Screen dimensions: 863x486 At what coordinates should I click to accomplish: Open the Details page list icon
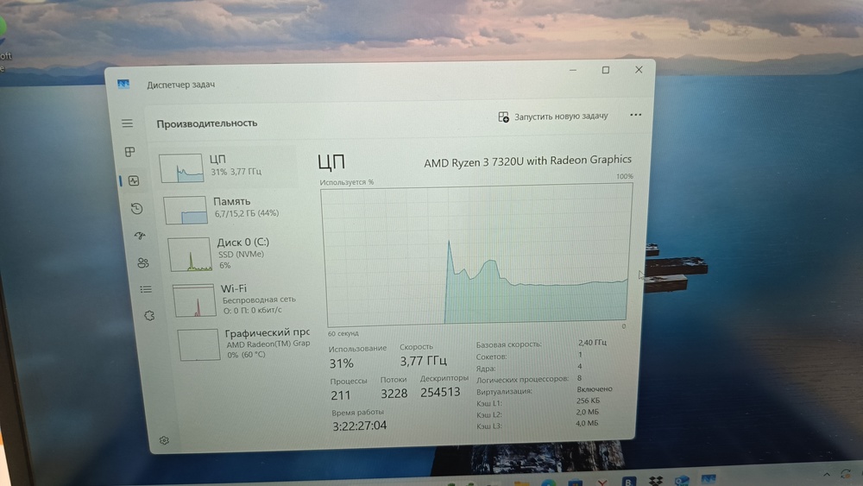146,289
